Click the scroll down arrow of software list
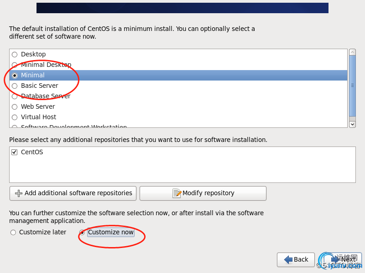The image size is (365, 273). point(352,124)
